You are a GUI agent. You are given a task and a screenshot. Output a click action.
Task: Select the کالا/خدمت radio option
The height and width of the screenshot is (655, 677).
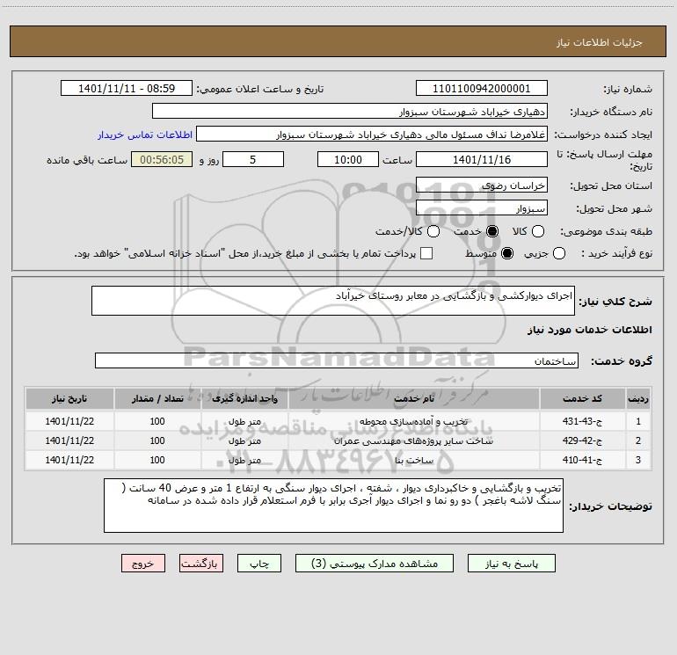[x=433, y=232]
